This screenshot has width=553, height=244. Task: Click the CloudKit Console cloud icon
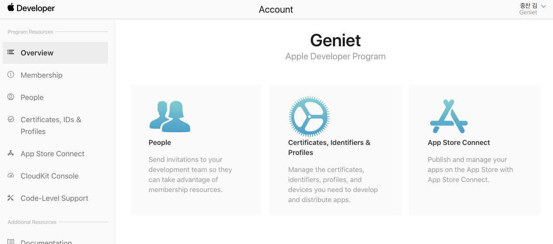pyautogui.click(x=11, y=175)
